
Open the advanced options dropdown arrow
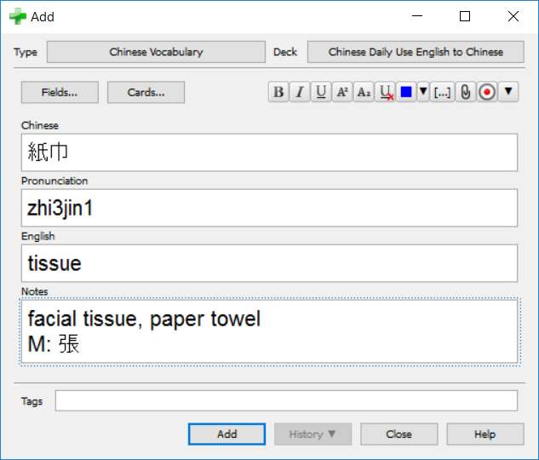click(508, 92)
